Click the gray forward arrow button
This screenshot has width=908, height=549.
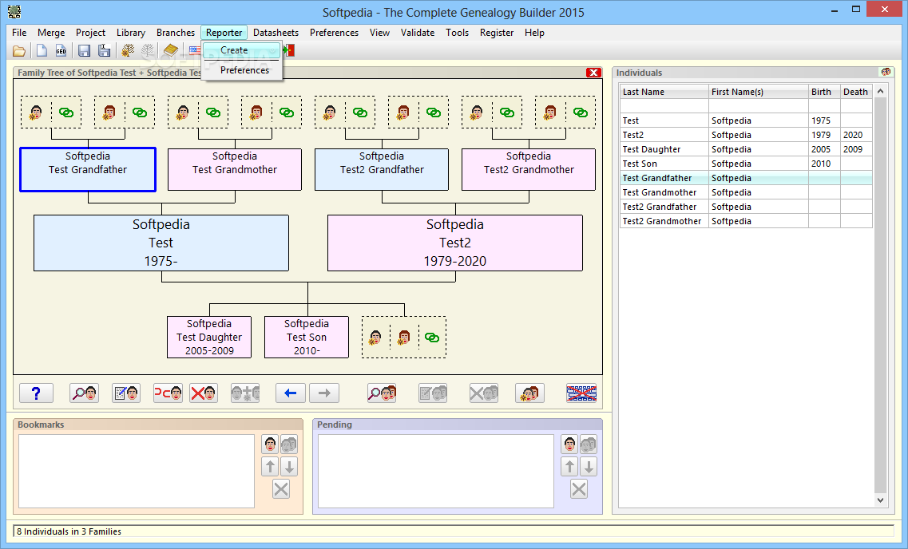(x=324, y=393)
